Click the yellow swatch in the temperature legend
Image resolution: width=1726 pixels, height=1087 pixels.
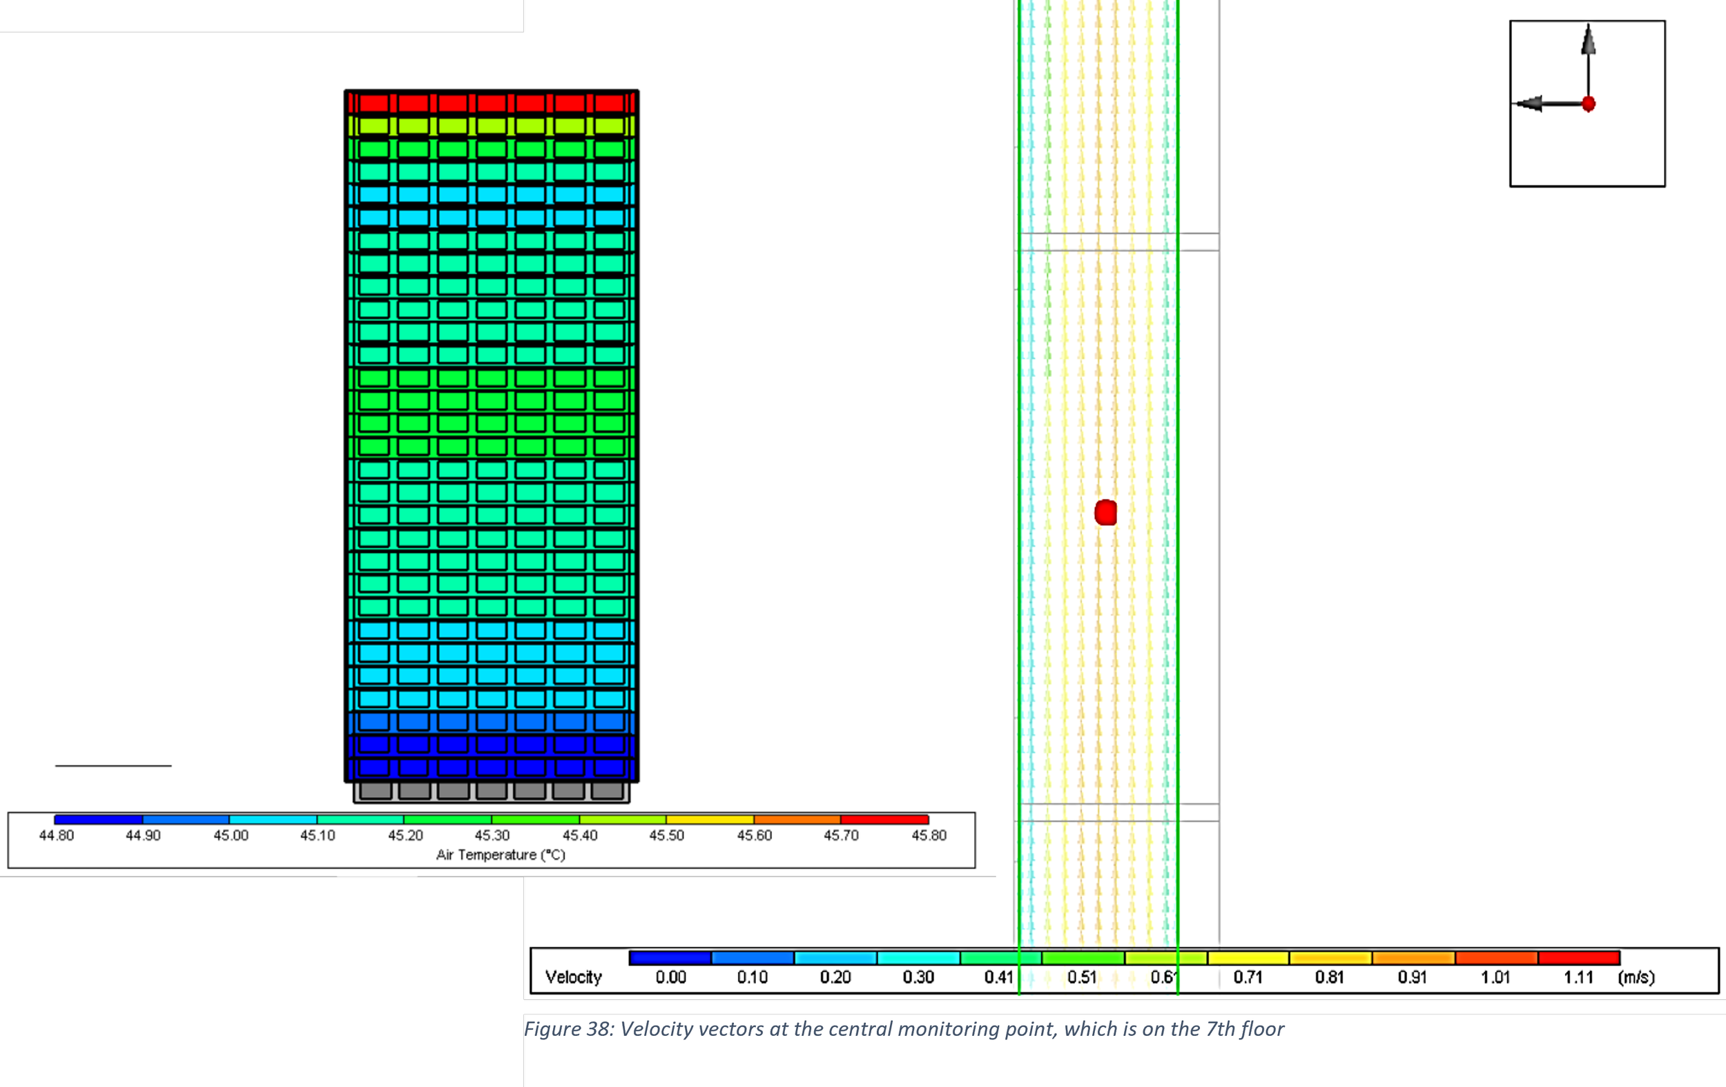[x=710, y=819]
